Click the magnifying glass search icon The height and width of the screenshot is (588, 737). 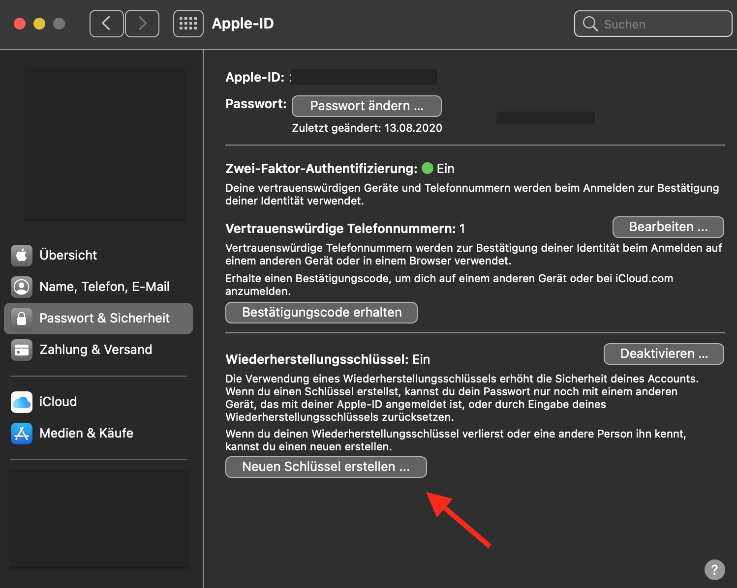590,24
